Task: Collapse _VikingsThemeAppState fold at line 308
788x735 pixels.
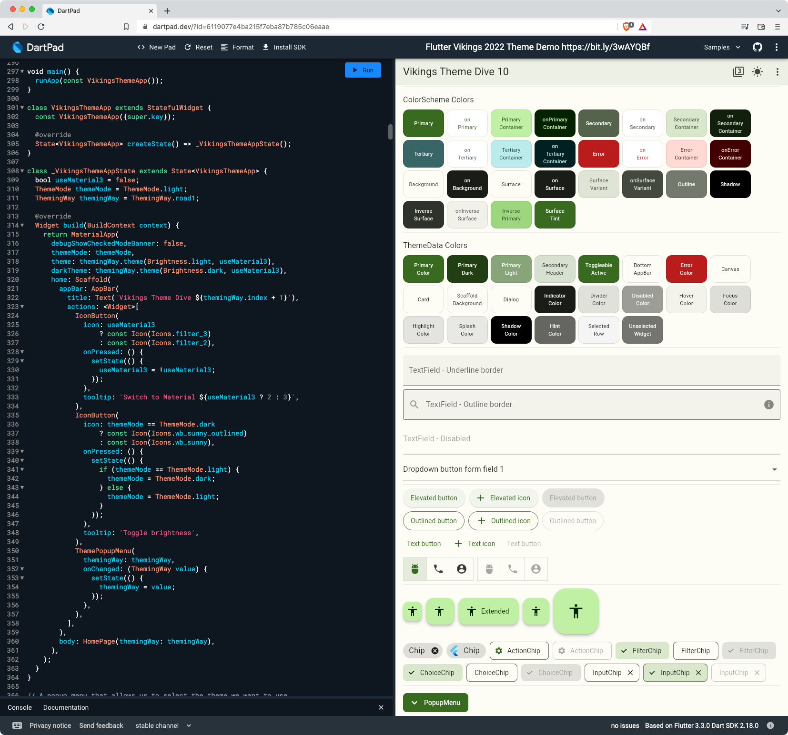Action: tap(22, 171)
